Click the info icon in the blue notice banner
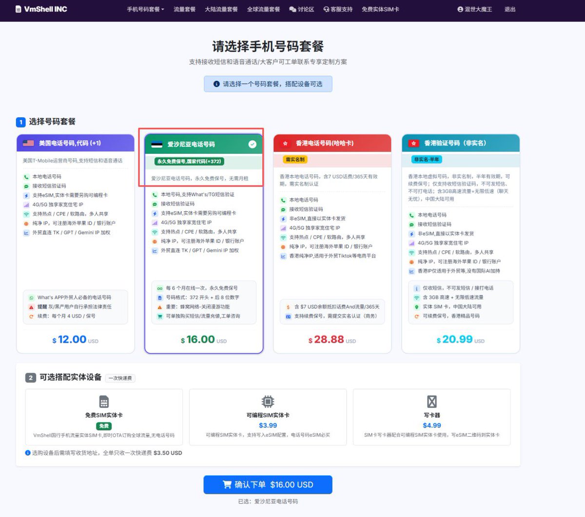The image size is (585, 517). [216, 84]
